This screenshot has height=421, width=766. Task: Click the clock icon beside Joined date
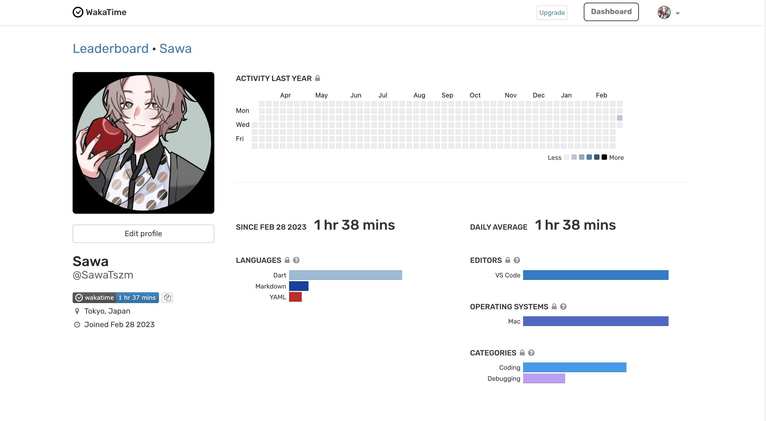click(x=77, y=324)
